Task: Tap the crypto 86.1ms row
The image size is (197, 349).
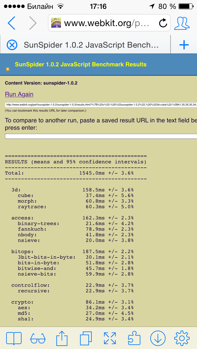Action: (x=73, y=302)
